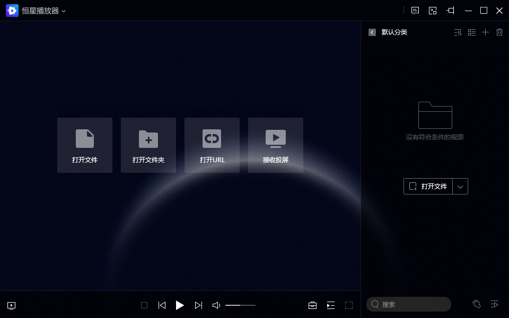
Task: Collapse the default category panel
Action: coord(372,32)
